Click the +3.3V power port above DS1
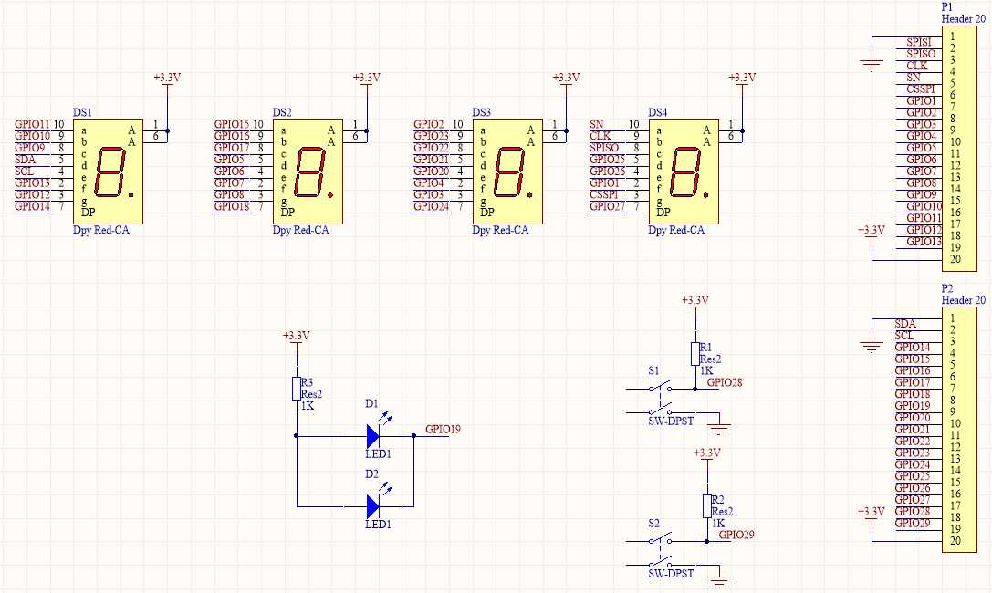Viewport: 992px width, 593px height. [167, 78]
